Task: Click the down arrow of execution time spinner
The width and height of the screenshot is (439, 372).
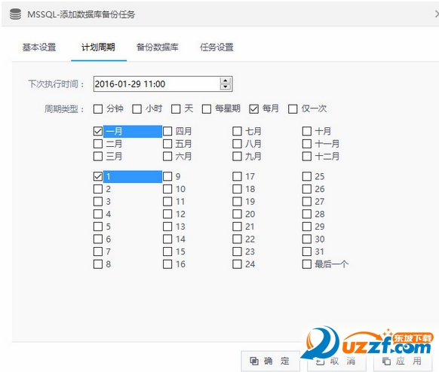Action: coord(225,87)
